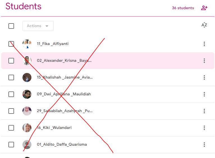Tick checkbox for 29_Salsabilah_Azahyrah
The height and width of the screenshot is (158, 215).
11,111
